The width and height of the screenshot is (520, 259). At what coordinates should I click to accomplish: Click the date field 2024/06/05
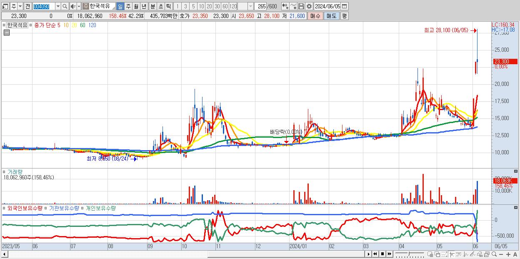click(x=327, y=6)
